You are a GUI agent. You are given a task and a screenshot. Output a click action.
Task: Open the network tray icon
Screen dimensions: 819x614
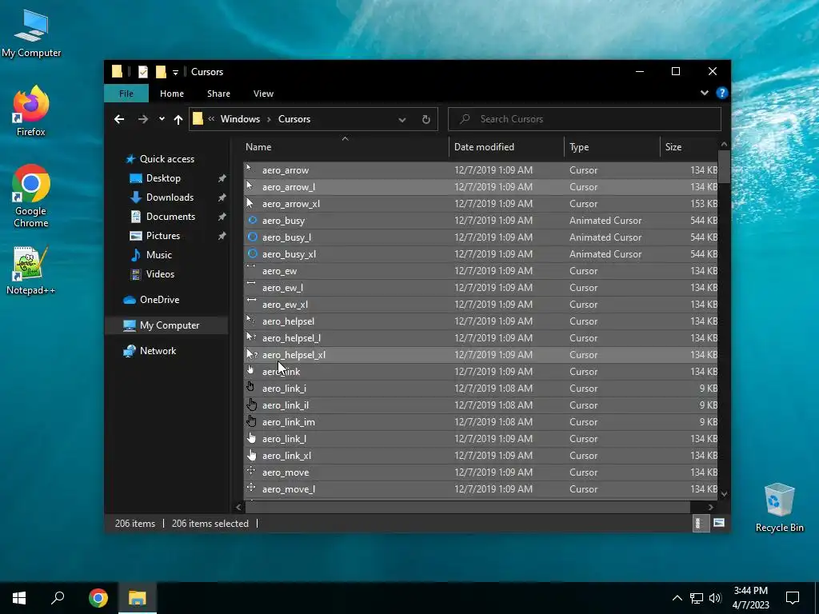(697, 598)
